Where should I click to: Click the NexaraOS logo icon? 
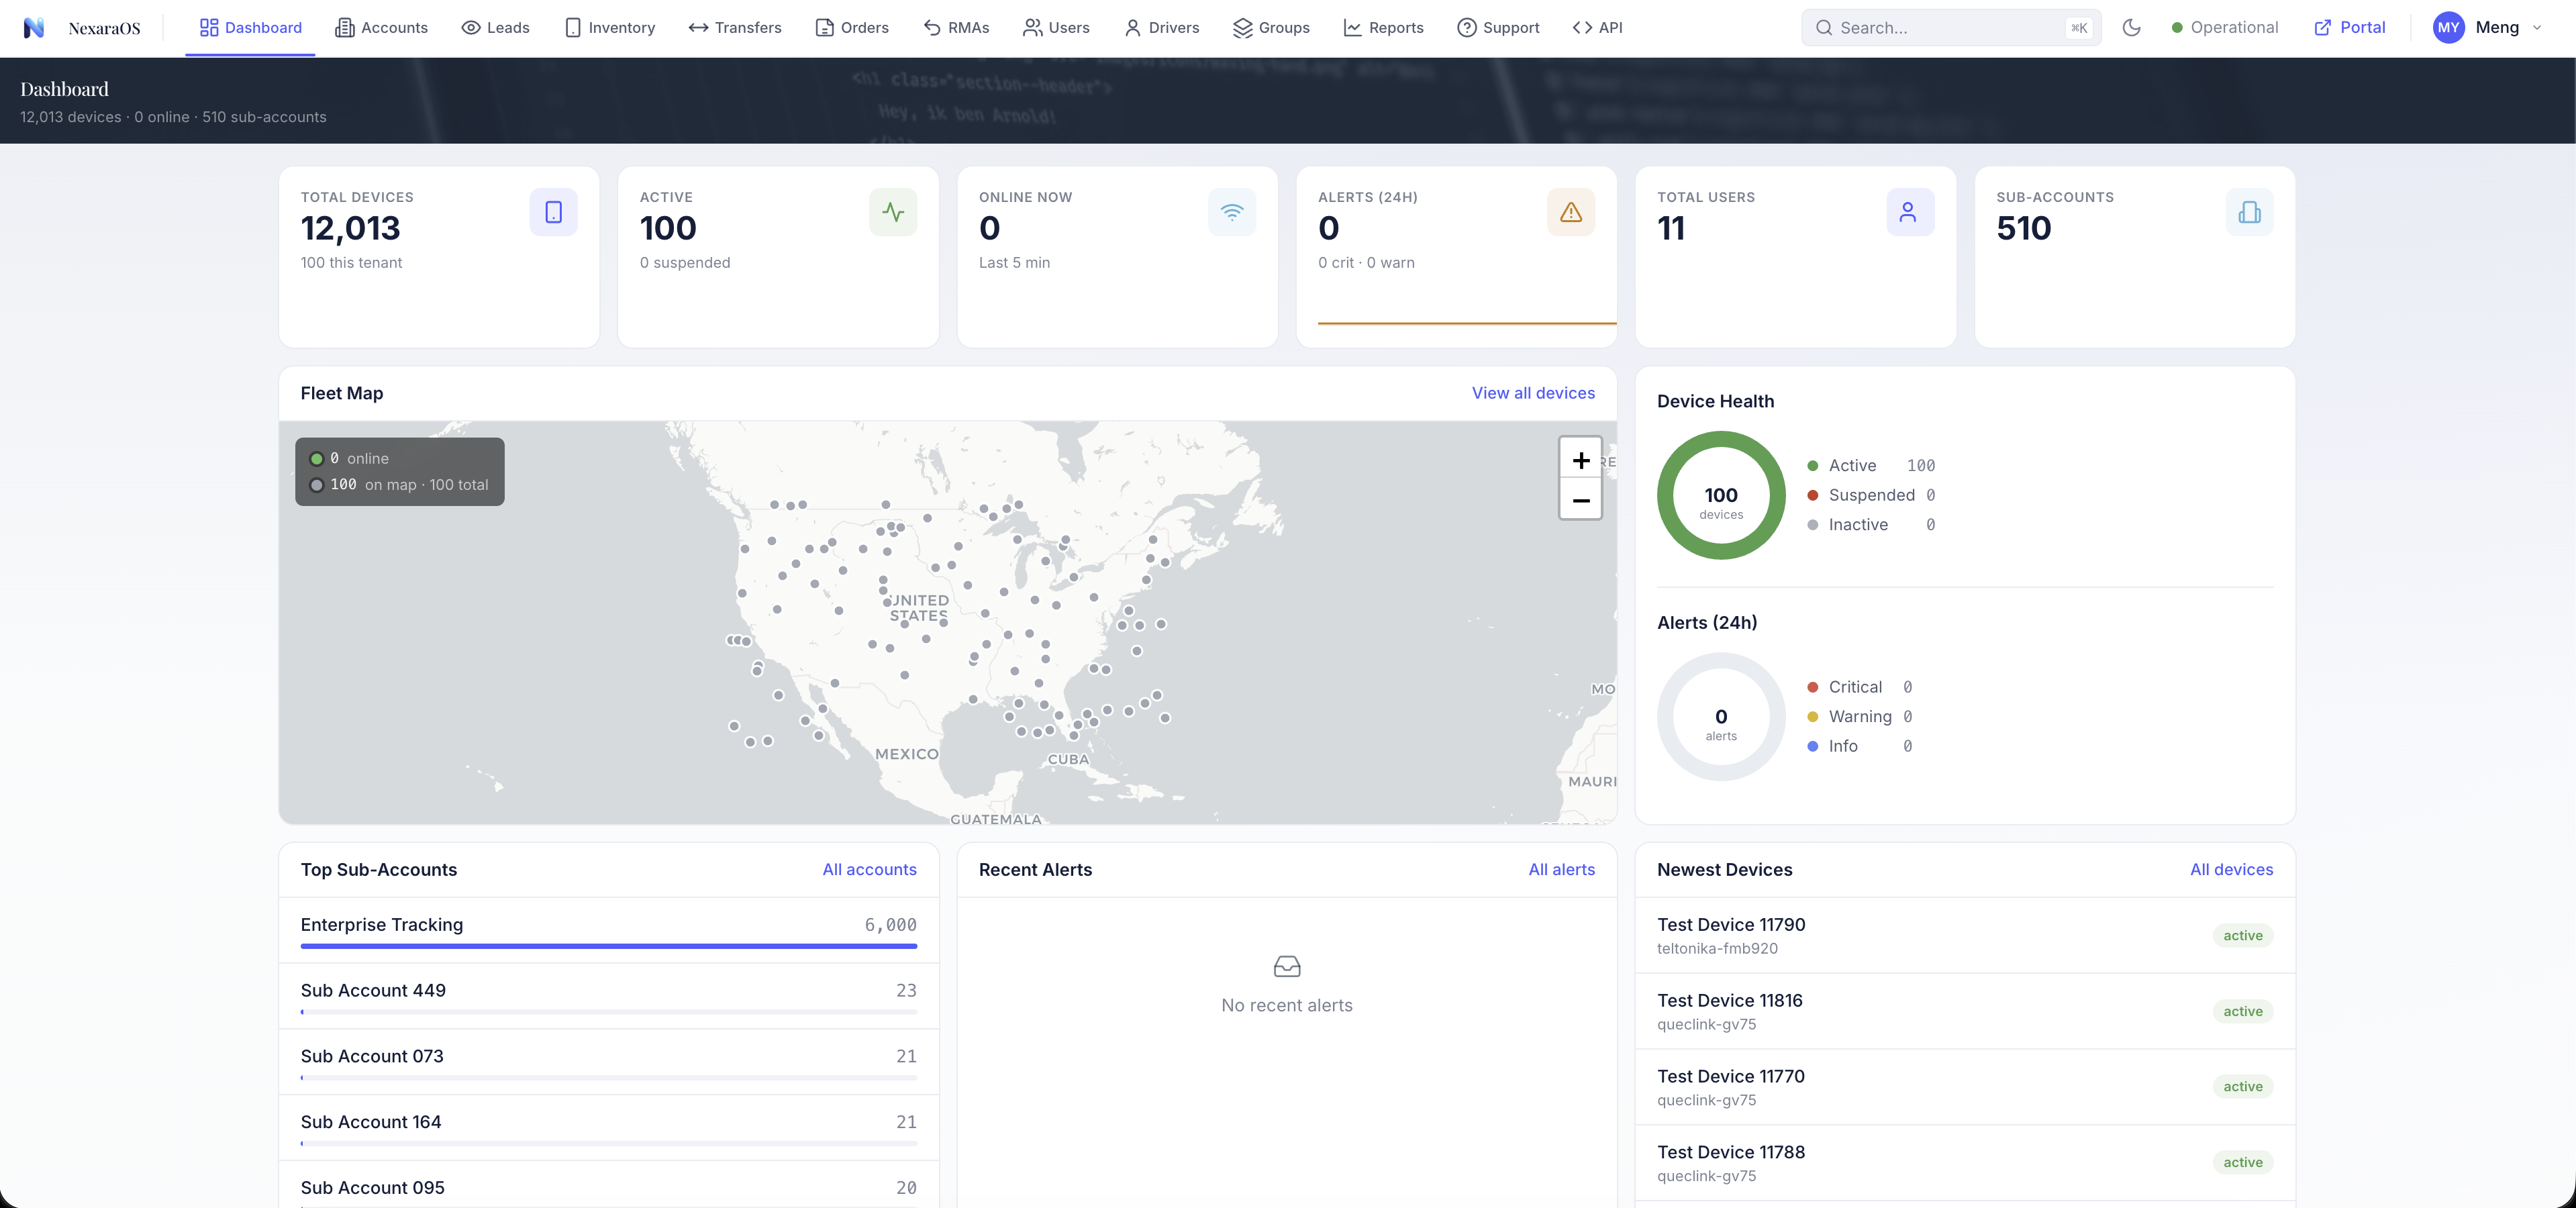click(34, 28)
